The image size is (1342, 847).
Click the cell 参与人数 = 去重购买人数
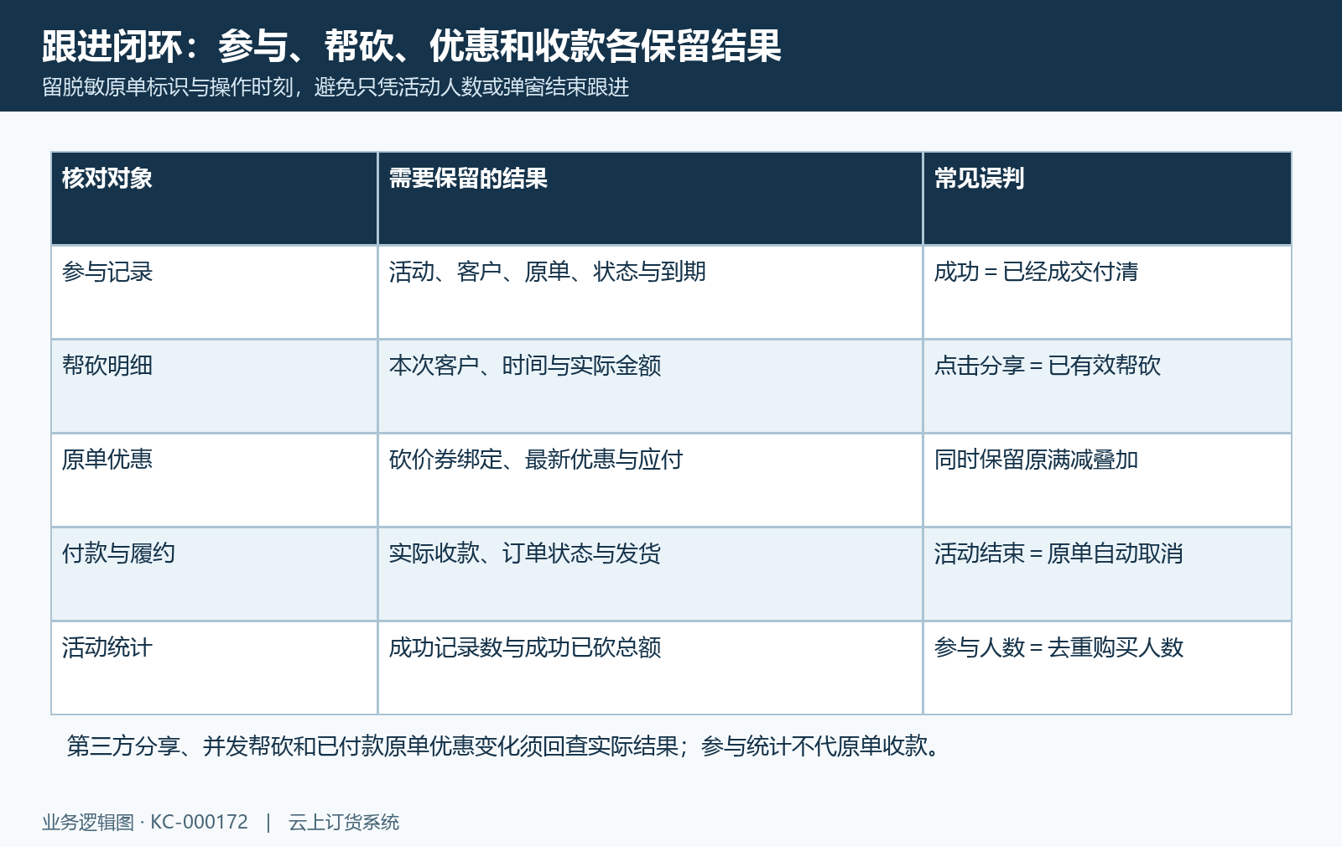[1107, 668]
